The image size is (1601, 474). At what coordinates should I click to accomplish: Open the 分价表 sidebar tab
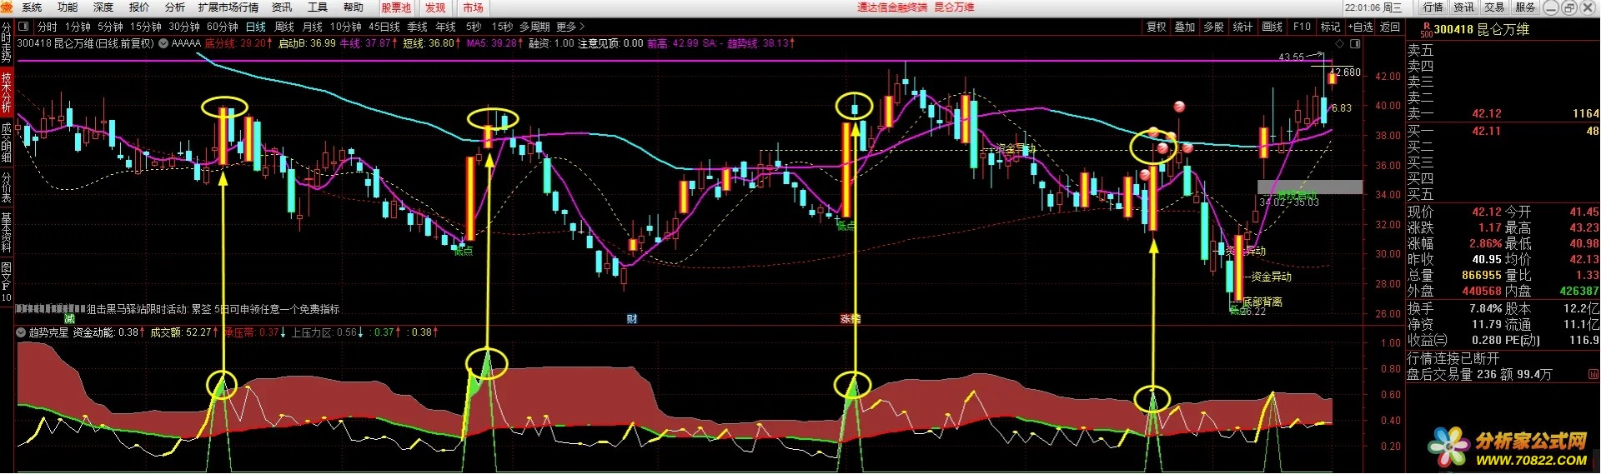6,187
